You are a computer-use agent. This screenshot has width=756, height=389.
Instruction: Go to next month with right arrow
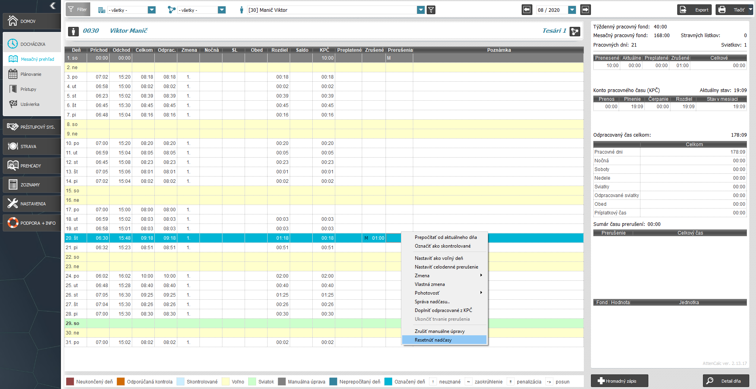(585, 9)
